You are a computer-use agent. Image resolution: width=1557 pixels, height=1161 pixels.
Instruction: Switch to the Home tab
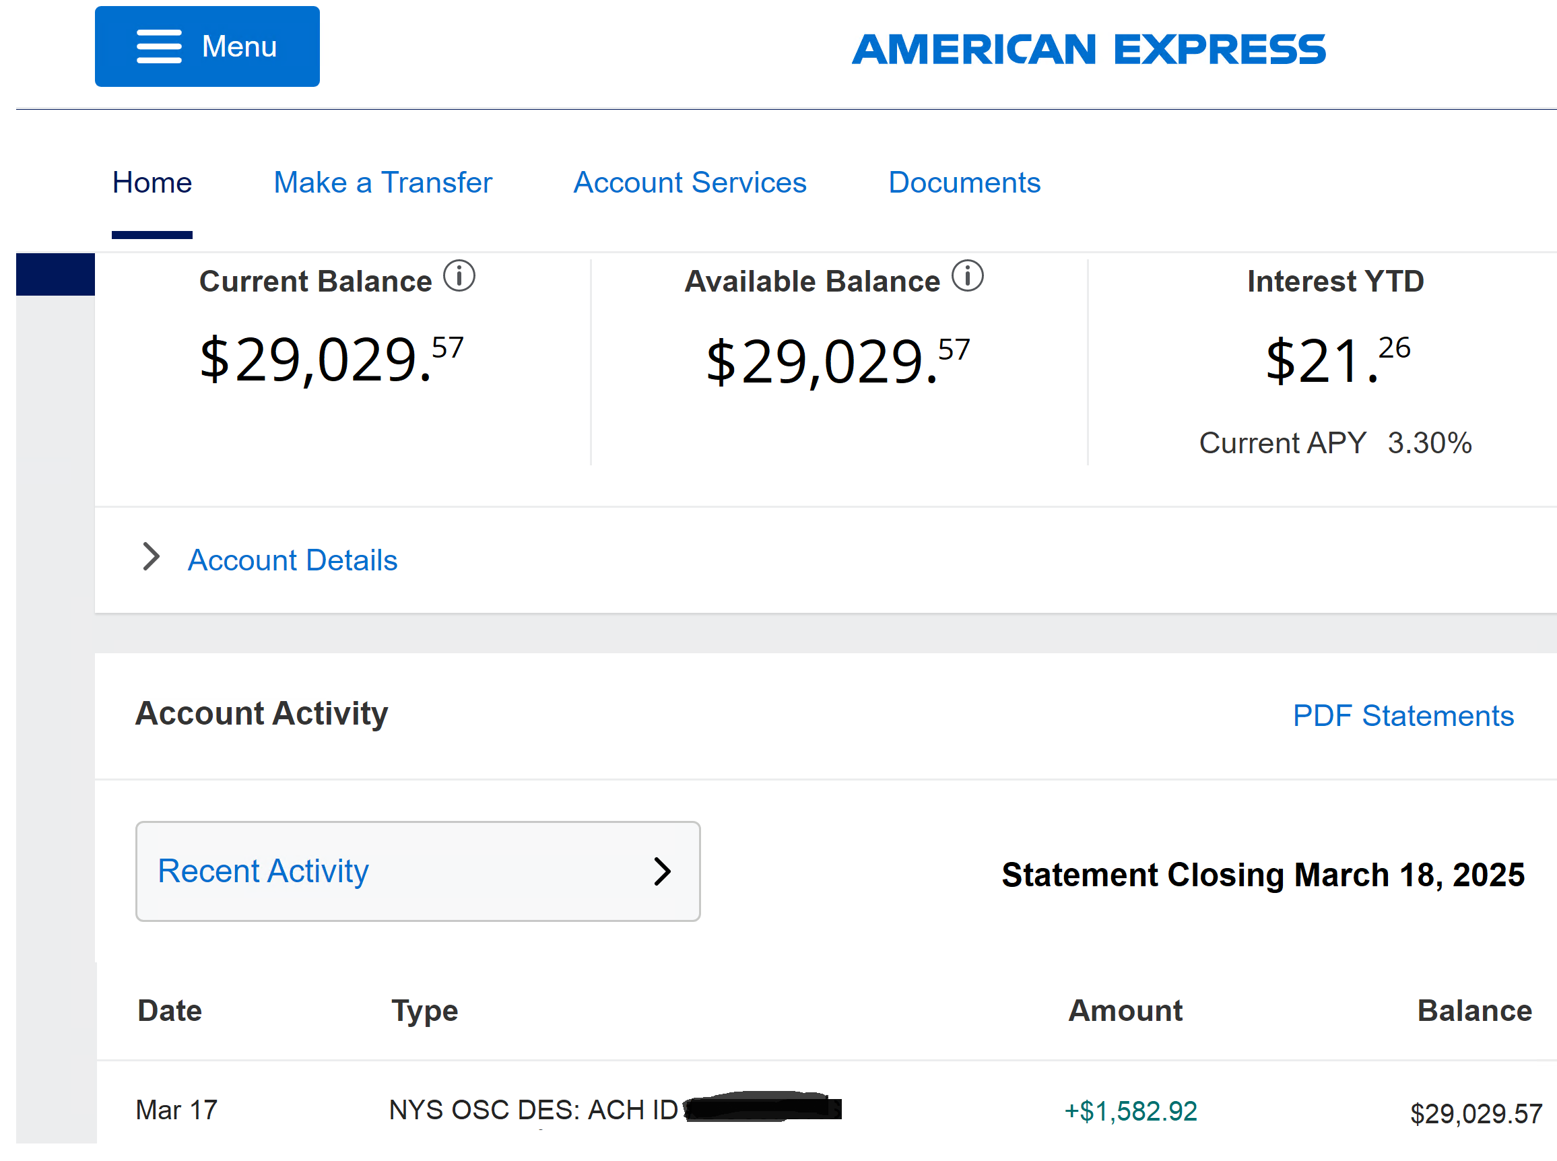[152, 183]
